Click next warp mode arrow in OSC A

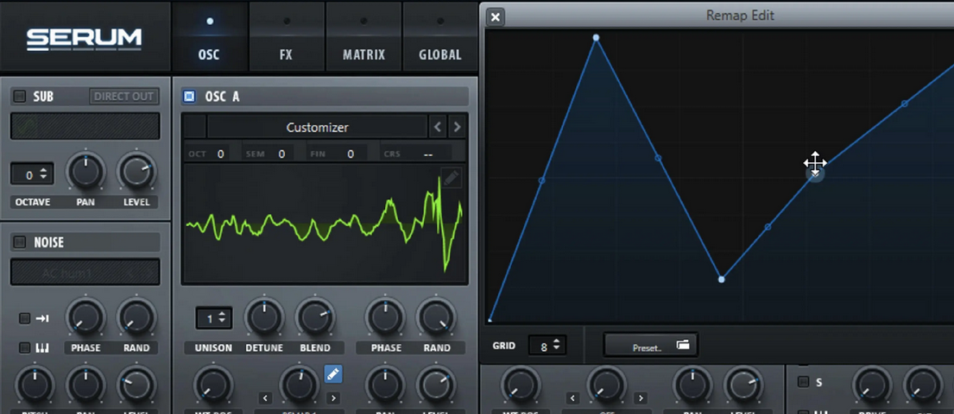332,398
